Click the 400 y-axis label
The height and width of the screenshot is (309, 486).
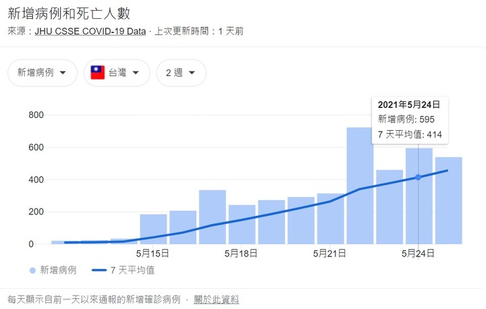pyautogui.click(x=36, y=179)
